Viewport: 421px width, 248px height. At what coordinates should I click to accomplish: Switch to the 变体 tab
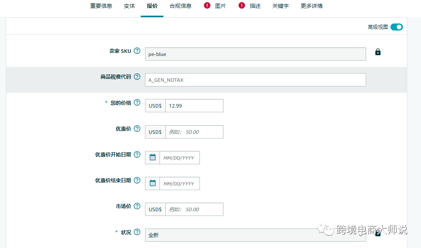pyautogui.click(x=129, y=6)
